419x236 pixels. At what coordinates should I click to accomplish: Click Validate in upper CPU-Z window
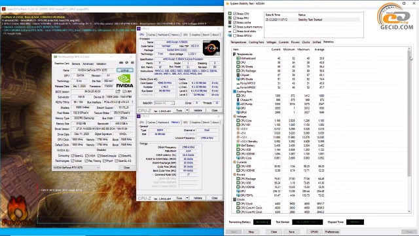(198, 110)
